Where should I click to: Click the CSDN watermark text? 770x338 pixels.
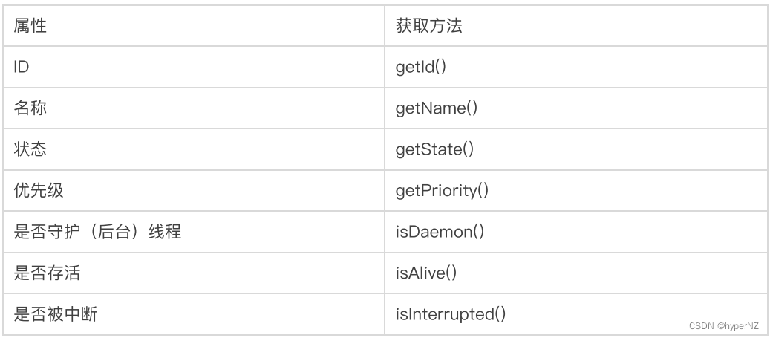pos(701,326)
